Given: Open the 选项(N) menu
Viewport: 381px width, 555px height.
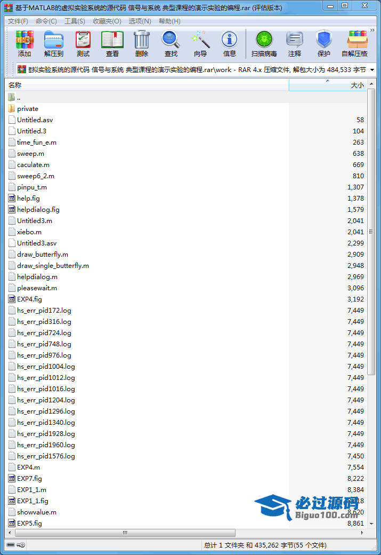Looking at the screenshot, I should [140, 21].
